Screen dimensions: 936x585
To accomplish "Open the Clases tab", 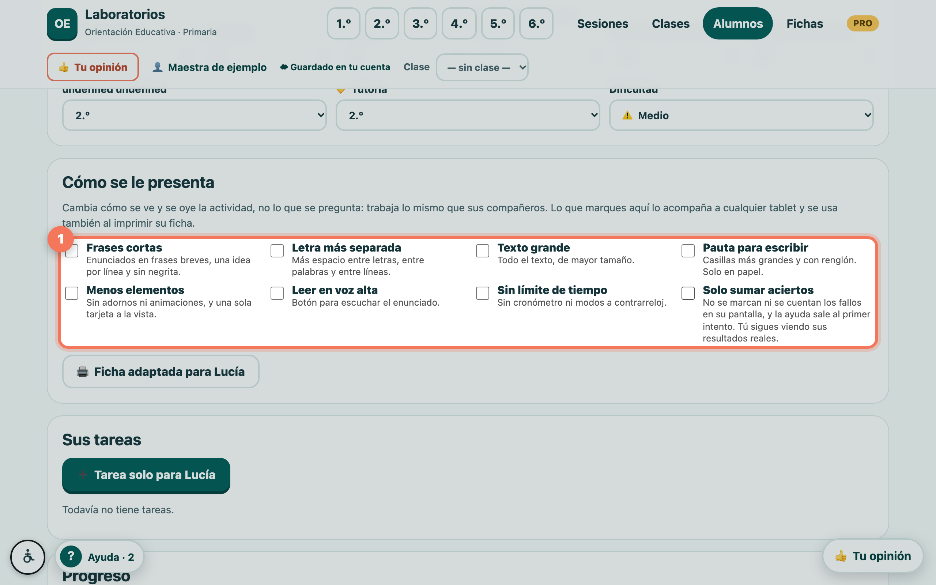I will pyautogui.click(x=671, y=24).
